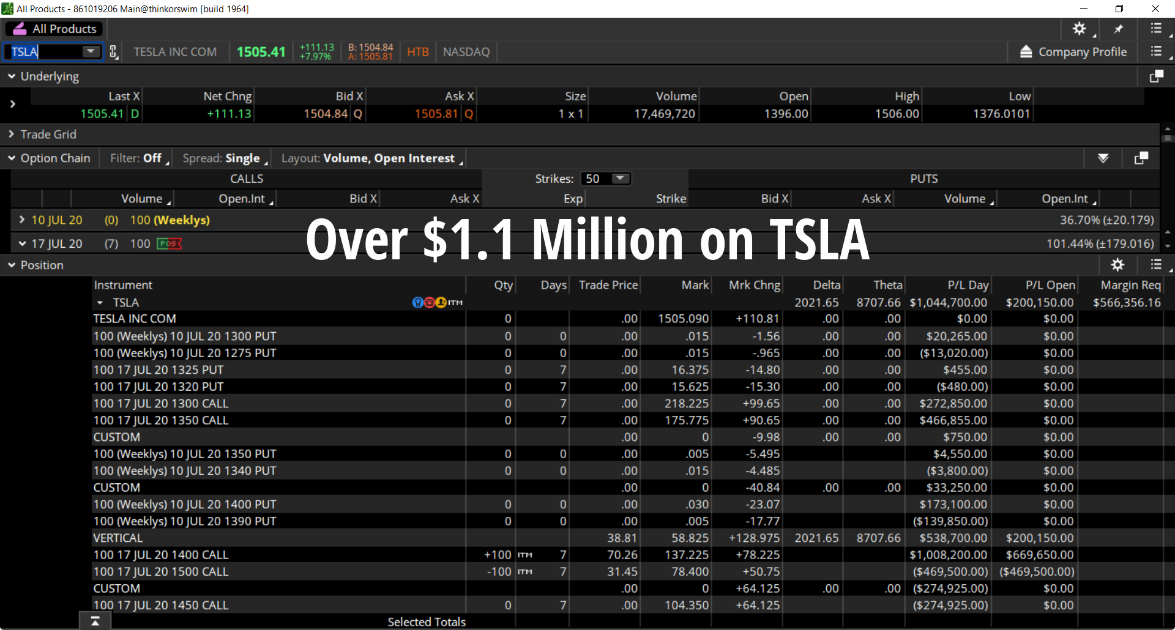Open the Position panel list menu icon
This screenshot has width=1175, height=630.
(x=1156, y=265)
